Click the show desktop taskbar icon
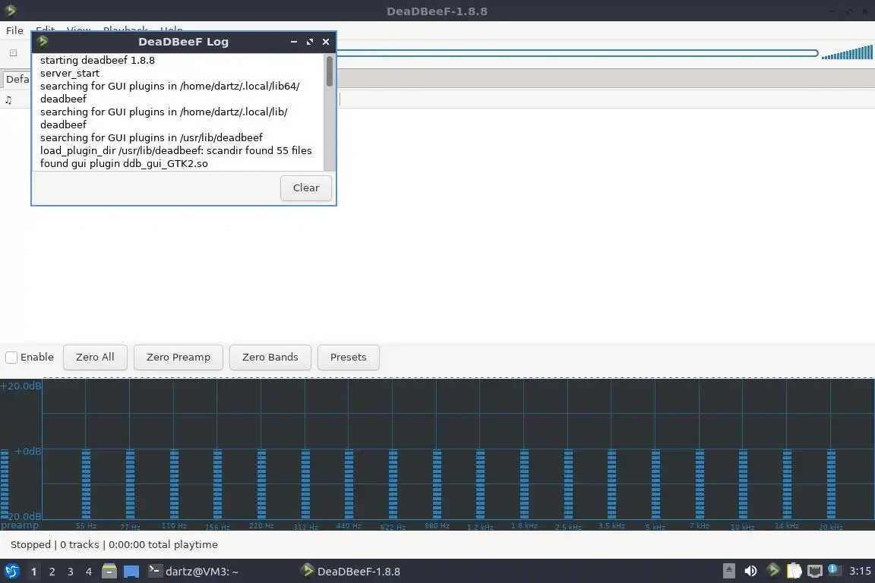This screenshot has width=875, height=583. pyautogui.click(x=131, y=572)
